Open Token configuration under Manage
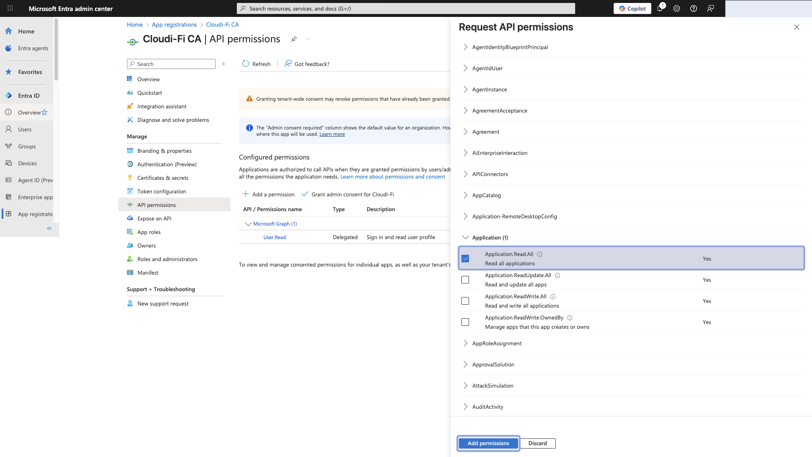The image size is (812, 457). 161,191
